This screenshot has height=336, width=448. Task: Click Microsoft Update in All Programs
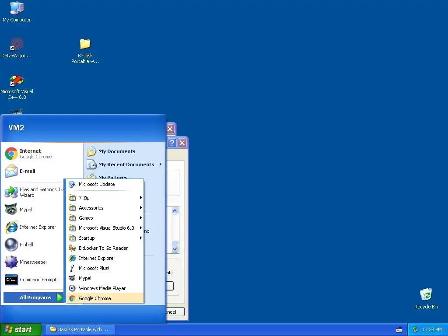[105, 184]
